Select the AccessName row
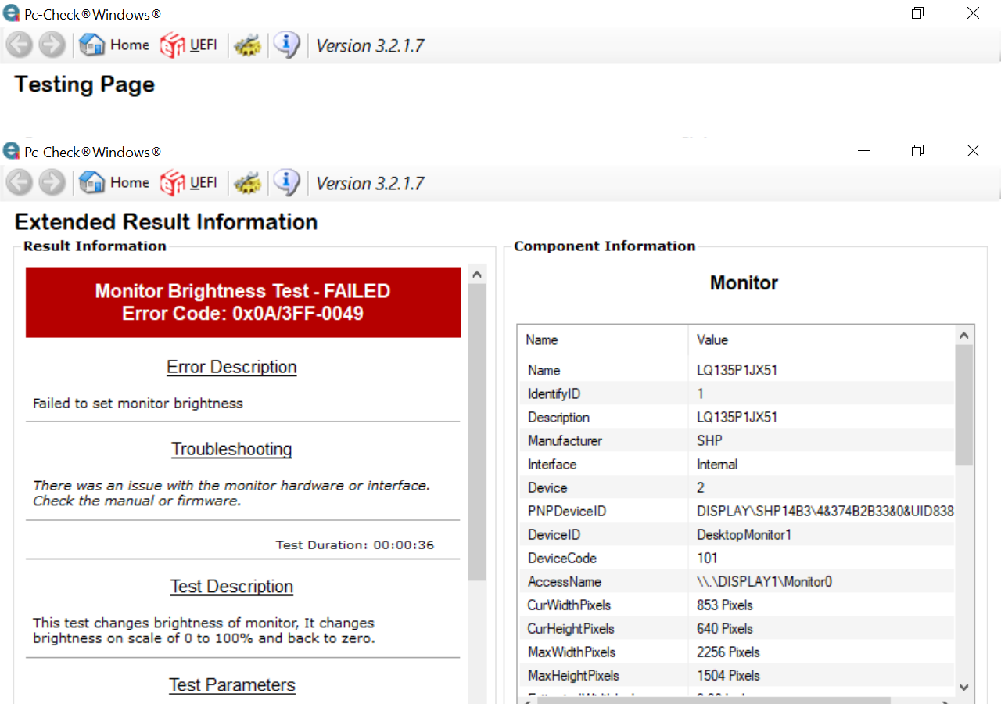This screenshot has width=1001, height=704. (736, 581)
